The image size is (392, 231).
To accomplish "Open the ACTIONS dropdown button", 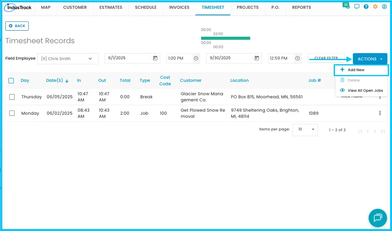I will point(370,59).
